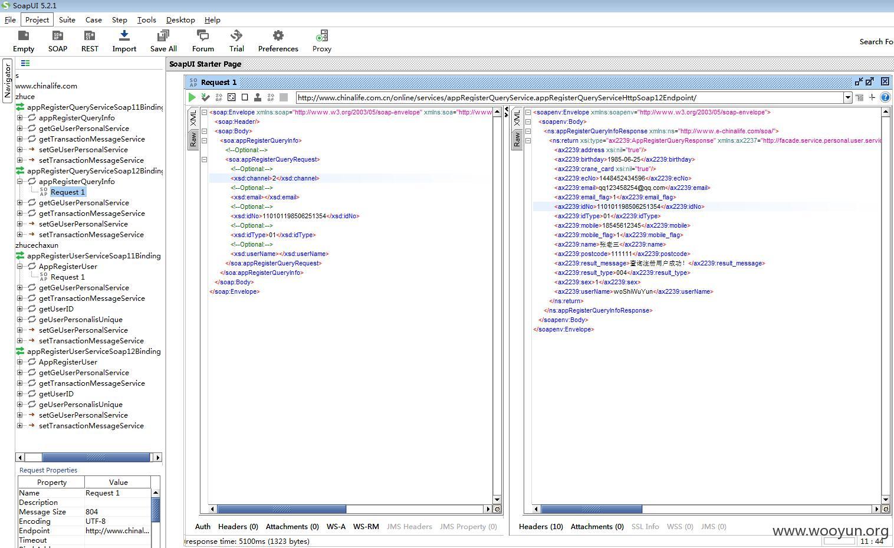The width and height of the screenshot is (894, 548).
Task: Switch response editor to Raw tab
Action: coord(517,139)
